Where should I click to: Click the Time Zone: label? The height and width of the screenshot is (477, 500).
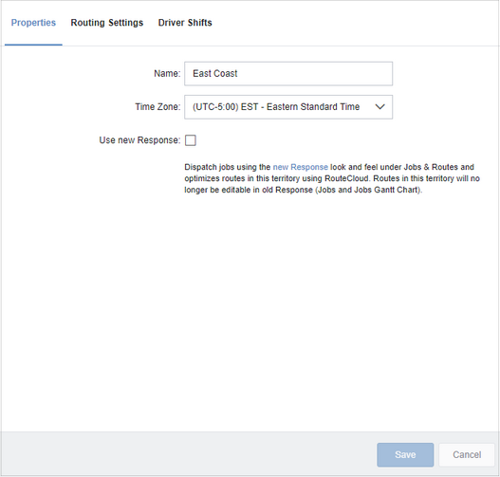(157, 107)
